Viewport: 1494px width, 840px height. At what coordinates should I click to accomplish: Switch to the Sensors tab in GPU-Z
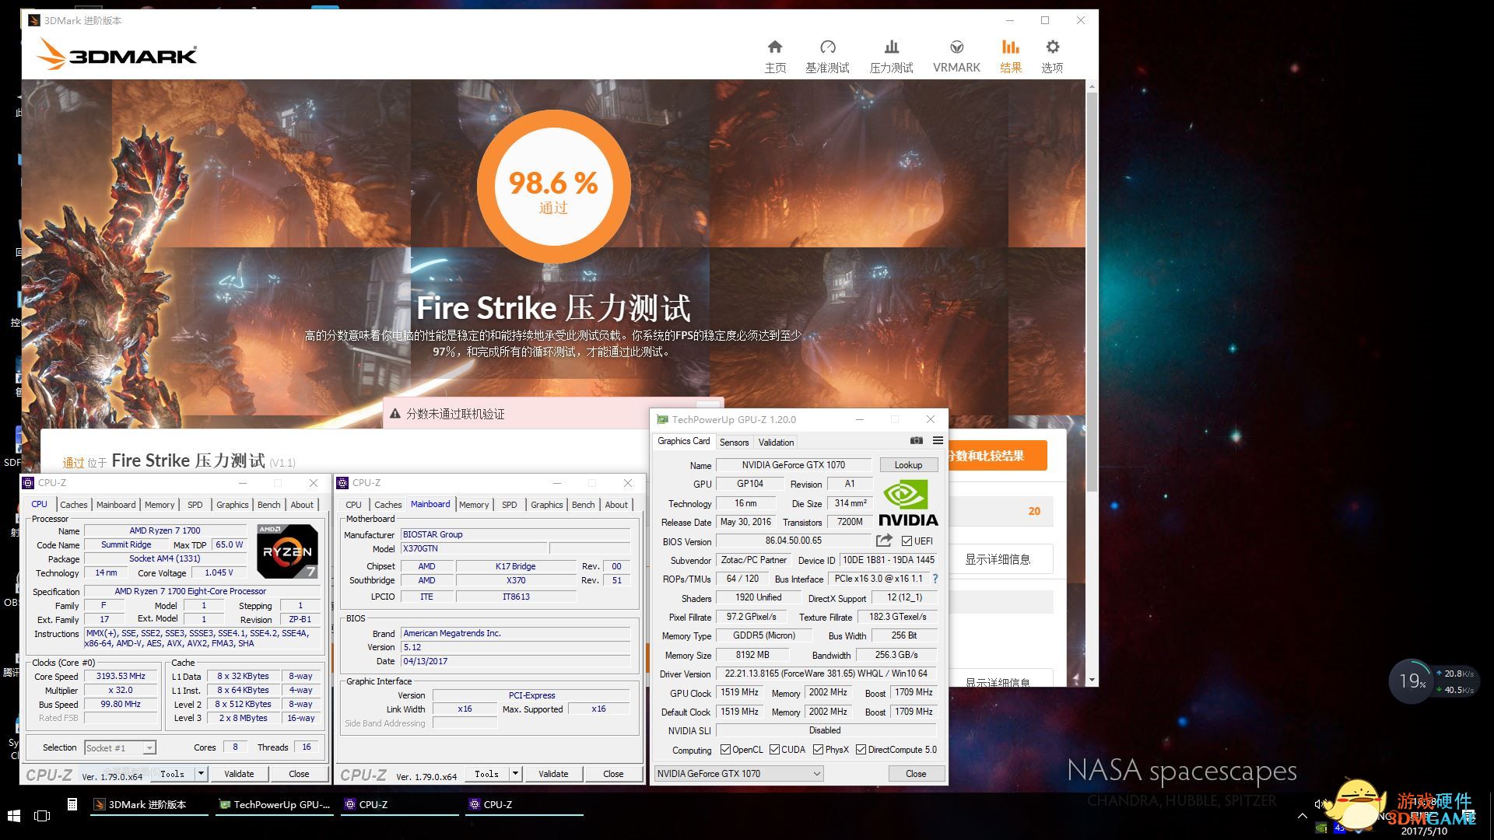click(x=734, y=442)
